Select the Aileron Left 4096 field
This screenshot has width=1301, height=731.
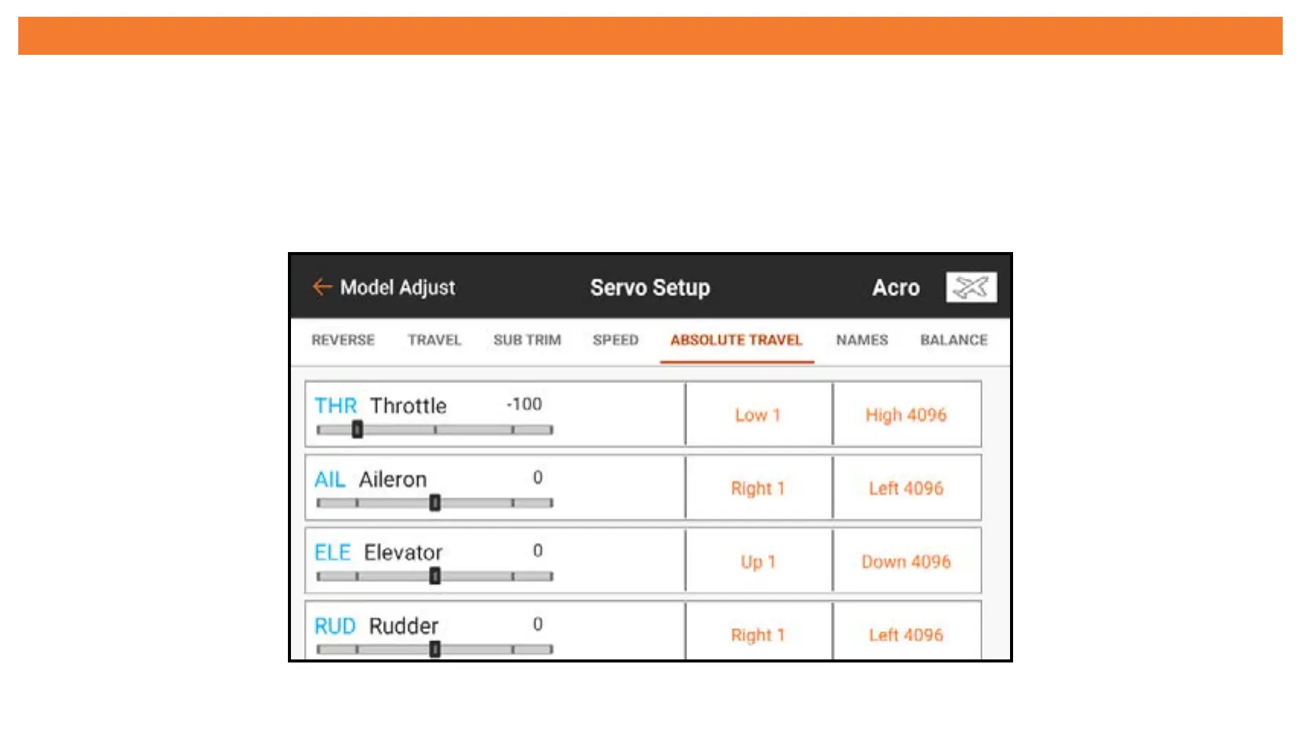906,488
